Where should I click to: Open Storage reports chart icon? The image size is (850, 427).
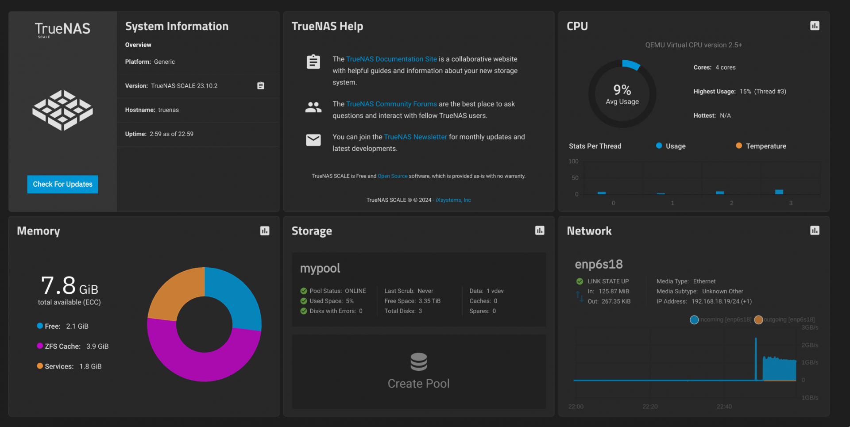coord(540,230)
